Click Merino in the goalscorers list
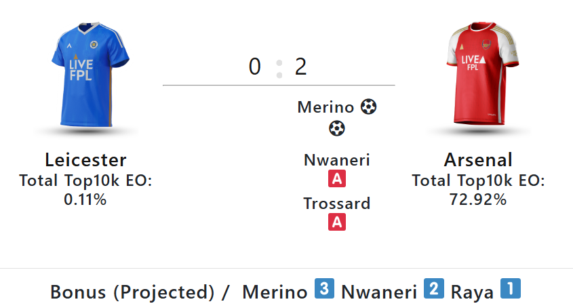Screen dimensions: 573x306 [325, 107]
